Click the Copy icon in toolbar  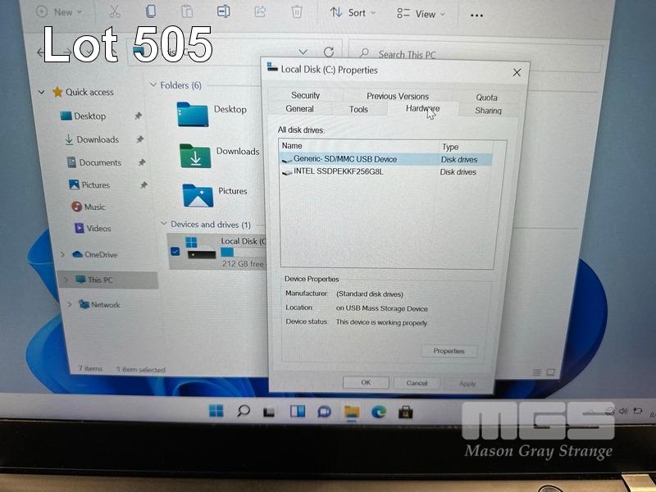coord(151,11)
